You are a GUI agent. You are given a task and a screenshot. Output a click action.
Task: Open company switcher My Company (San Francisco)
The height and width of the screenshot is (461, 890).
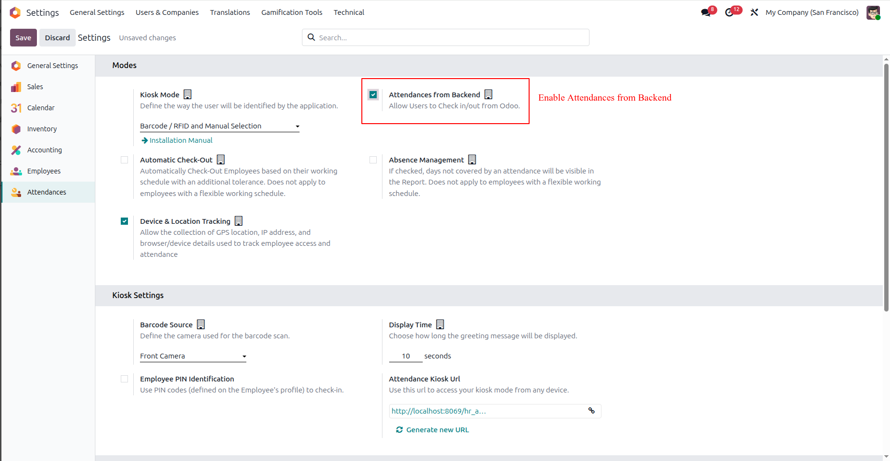coord(812,12)
